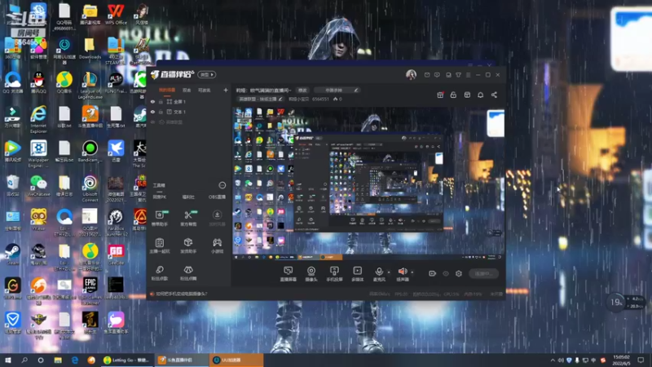The image size is (652, 367).
Task: Click the lock icon in top-right toolbar
Action: [x=453, y=95]
